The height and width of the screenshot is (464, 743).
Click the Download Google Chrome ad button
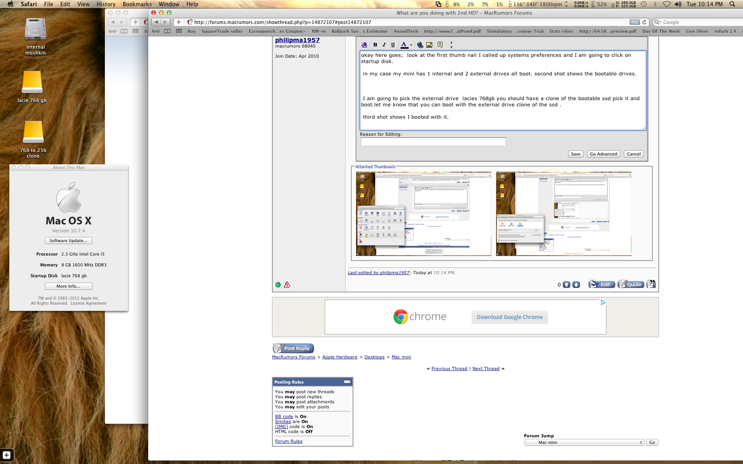[x=509, y=317]
